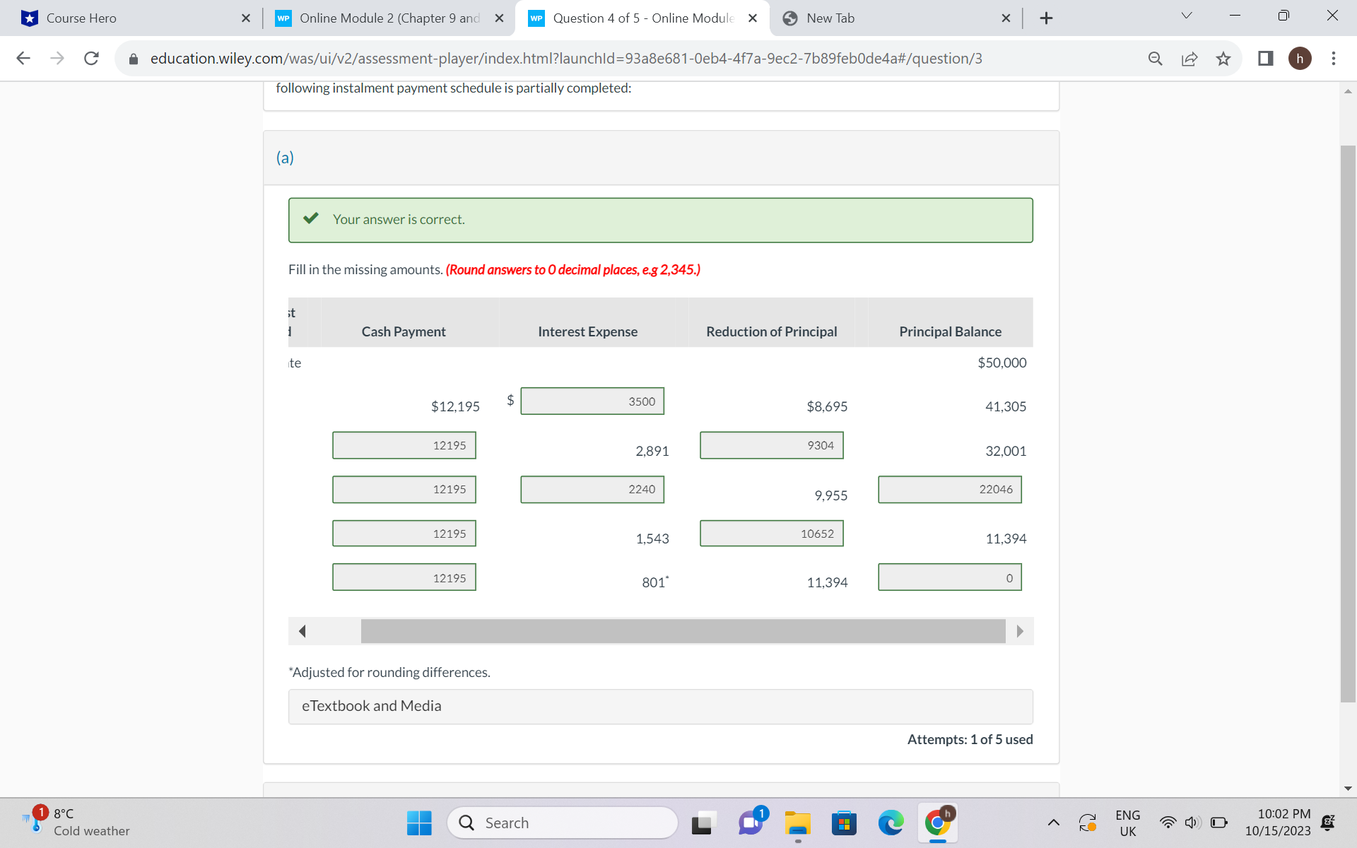Screen dimensions: 1357x848
Task: Expand the hidden system tray icons
Action: (x=1054, y=823)
